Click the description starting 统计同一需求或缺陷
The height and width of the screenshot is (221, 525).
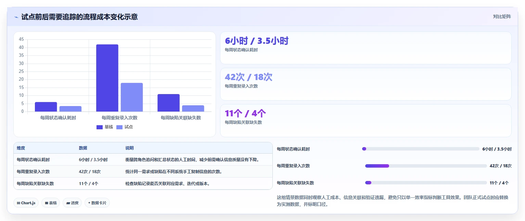click(174, 172)
